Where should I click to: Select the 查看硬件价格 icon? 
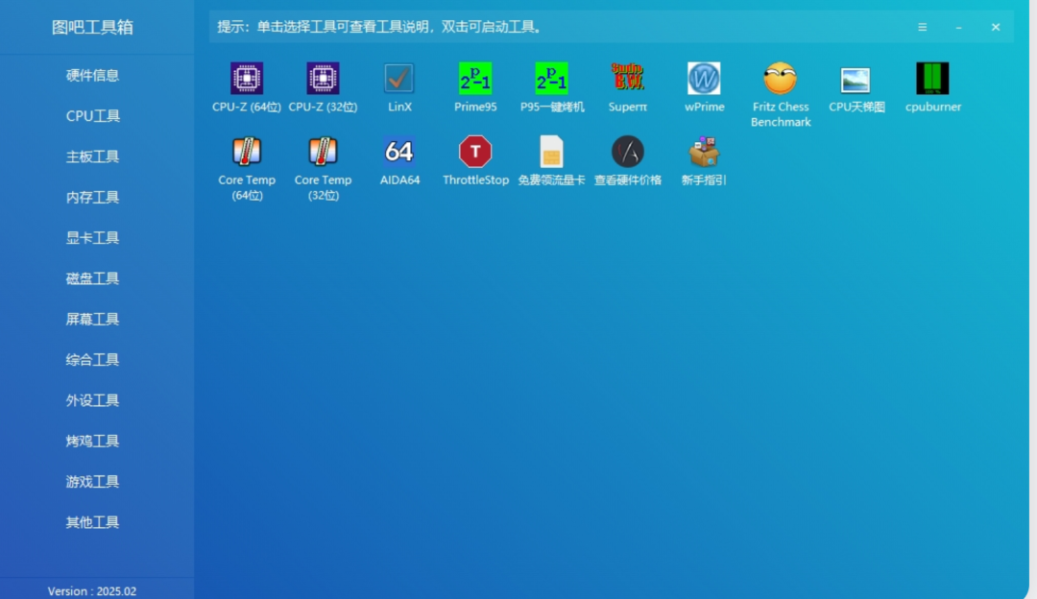(x=628, y=152)
